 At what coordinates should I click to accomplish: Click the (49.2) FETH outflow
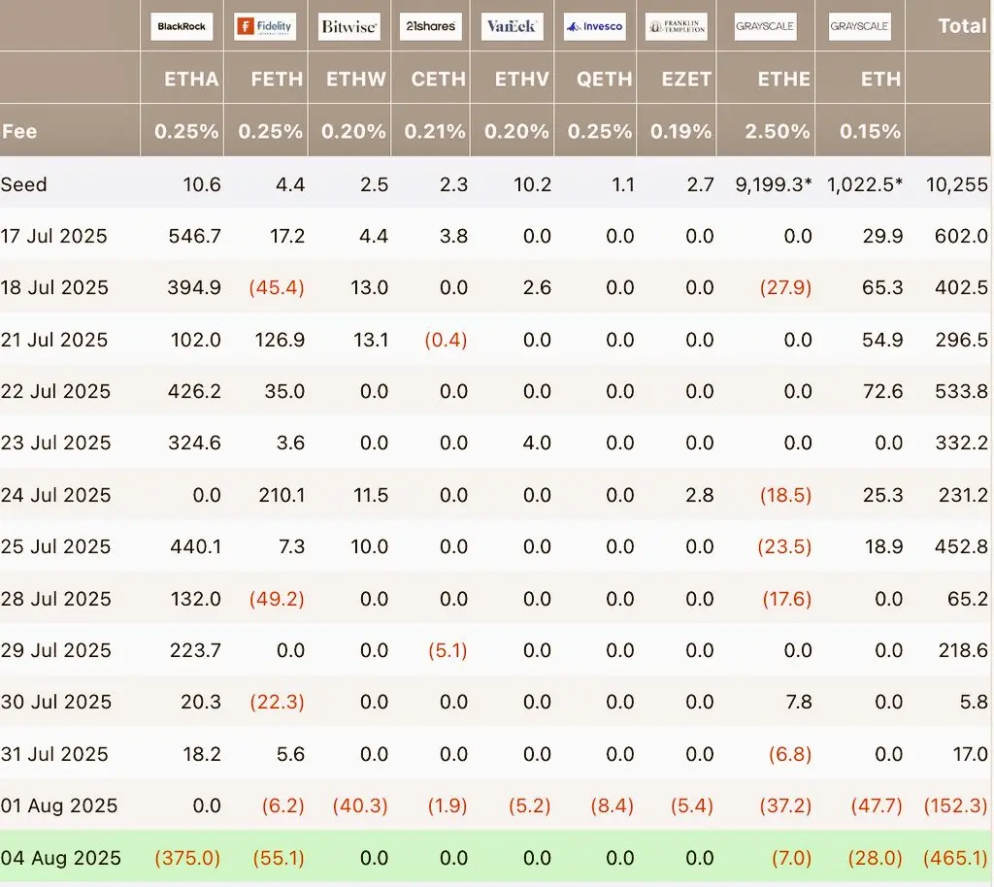[277, 598]
